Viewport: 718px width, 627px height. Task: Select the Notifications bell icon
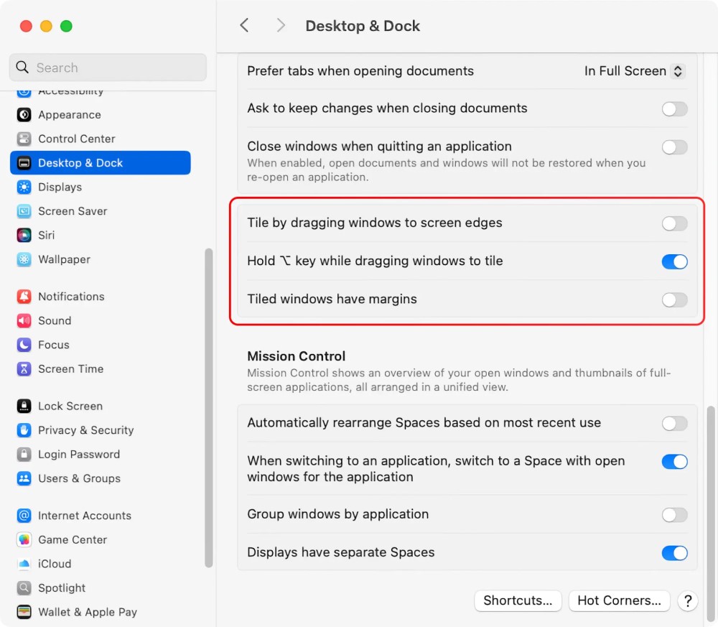[24, 297]
